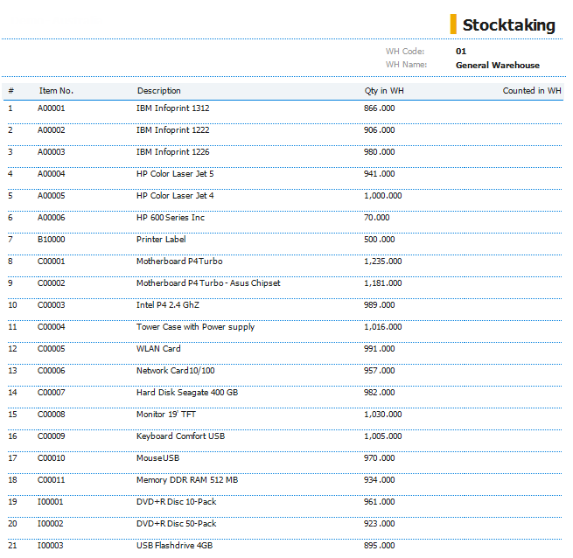This screenshot has height=558, width=573.
Task: Select the Item No. column header
Action: pos(56,91)
